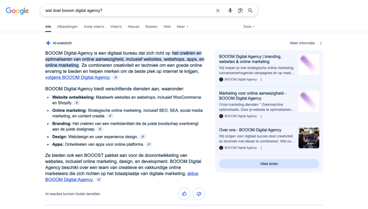Open source link icon for Branding
This screenshot has width=368, height=209.
[100, 129]
